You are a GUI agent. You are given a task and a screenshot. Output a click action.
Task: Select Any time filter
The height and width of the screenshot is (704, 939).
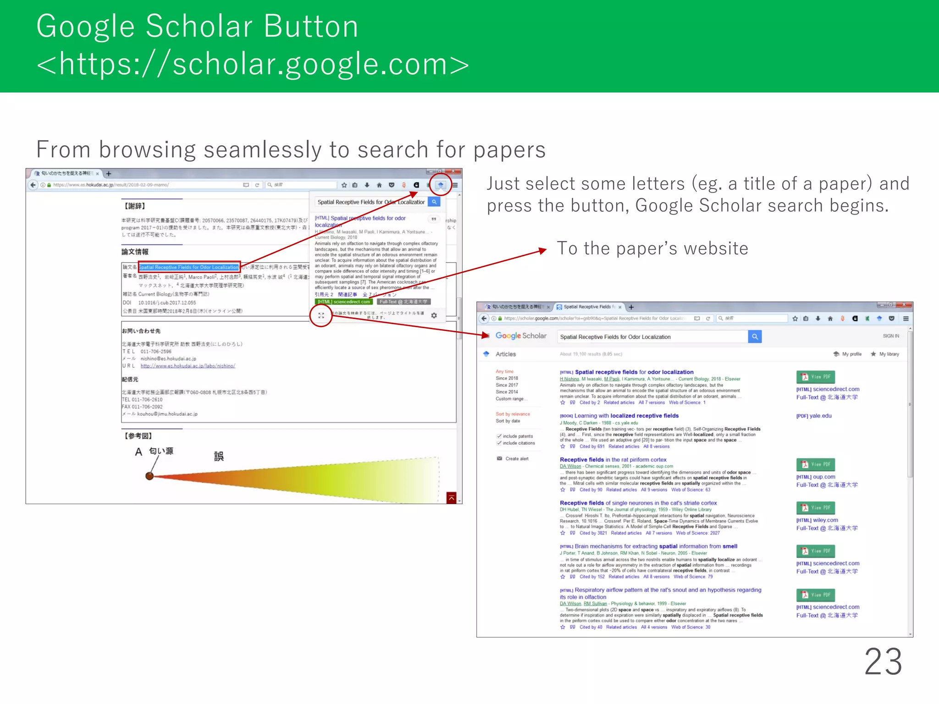(x=504, y=372)
